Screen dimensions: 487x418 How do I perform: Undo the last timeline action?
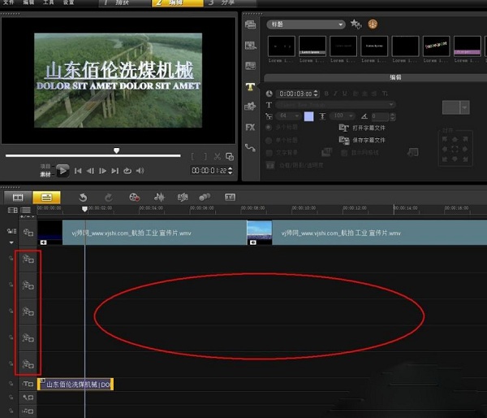click(83, 198)
